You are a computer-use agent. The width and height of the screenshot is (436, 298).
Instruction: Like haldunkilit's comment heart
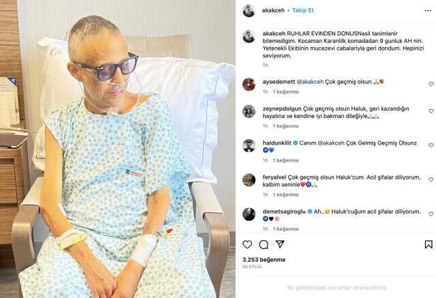(x=431, y=145)
